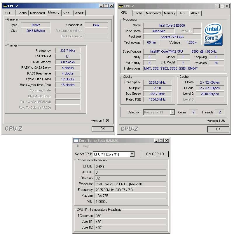Click Code Name value Allendale

tap(159, 31)
